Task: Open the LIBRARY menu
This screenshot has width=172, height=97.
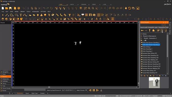Action: [22, 12]
